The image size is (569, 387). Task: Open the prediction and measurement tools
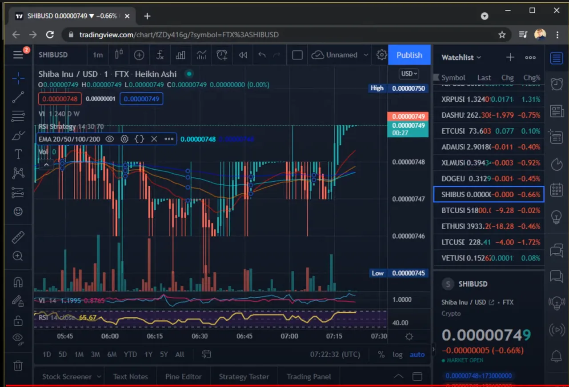(18, 192)
